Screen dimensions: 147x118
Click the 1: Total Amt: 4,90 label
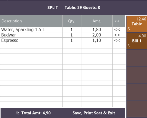pyautogui.click(x=33, y=113)
